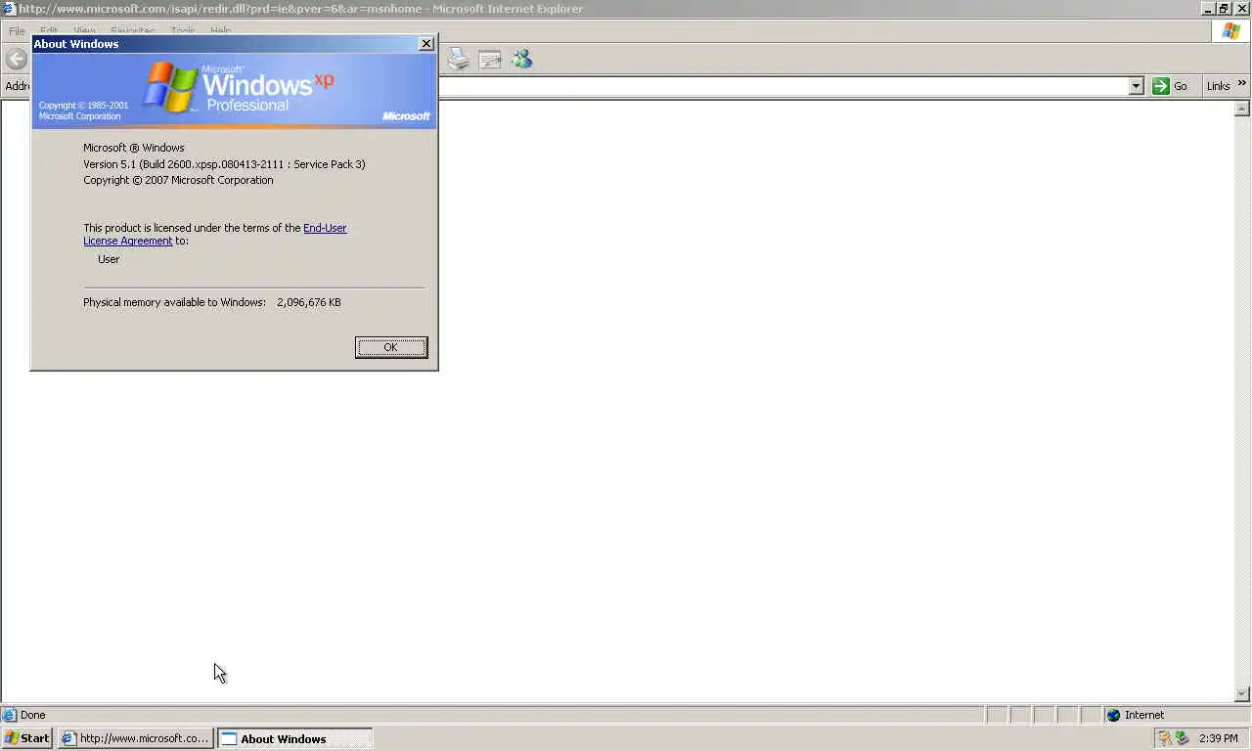Viewport: 1252px width, 751px height.
Task: Click the Internet Explorer title bar icon
Action: 9,9
